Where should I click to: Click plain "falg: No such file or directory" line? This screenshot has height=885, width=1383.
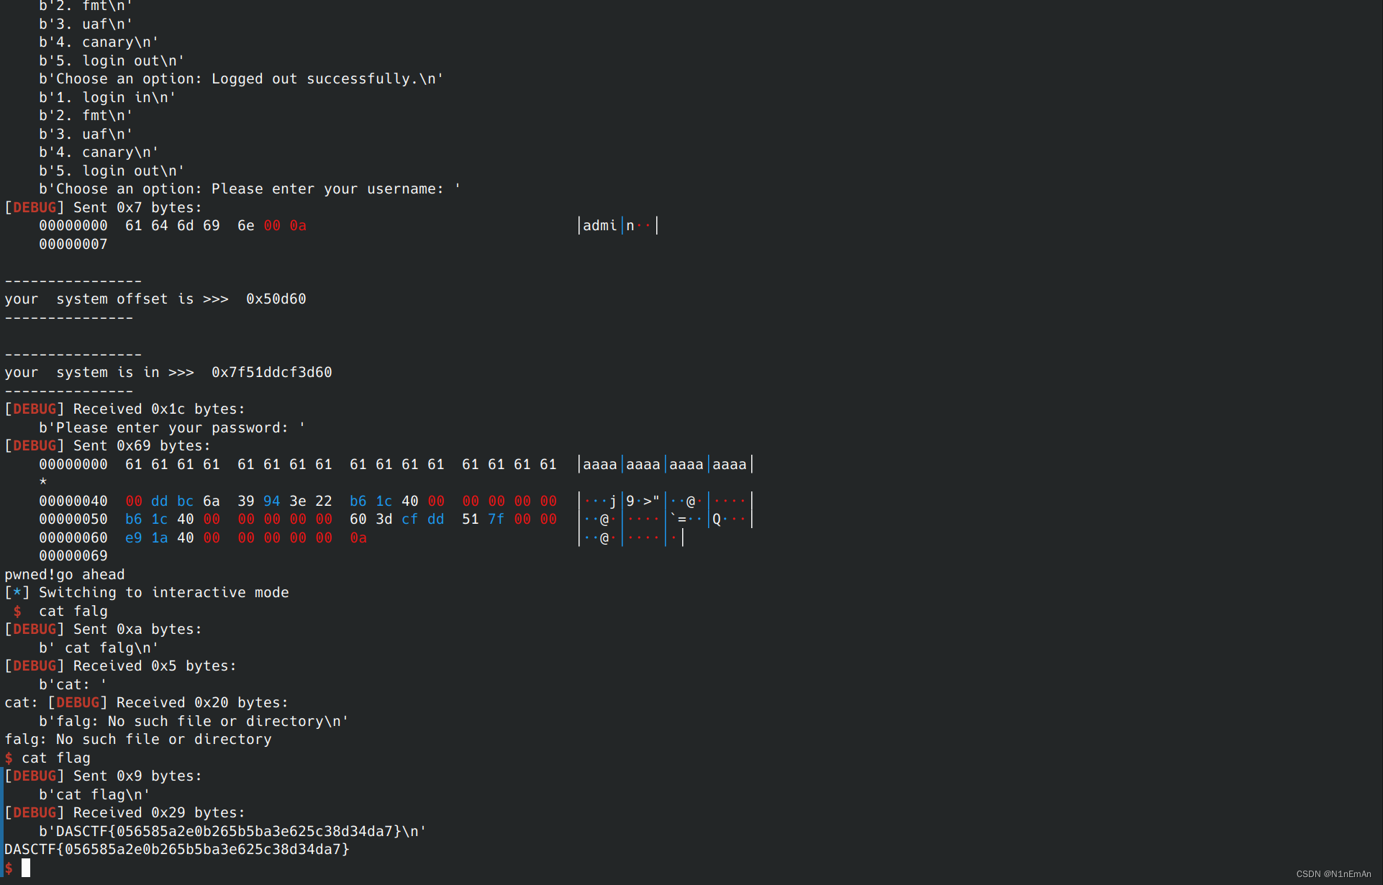(138, 739)
